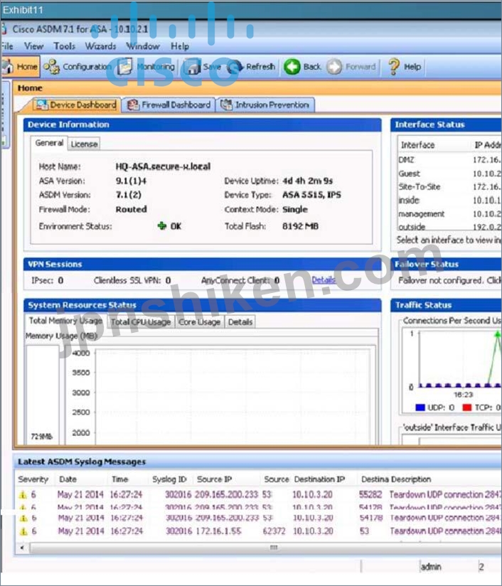Click the Refresh circular arrow icon
Image resolution: width=502 pixels, height=586 pixels.
(235, 67)
